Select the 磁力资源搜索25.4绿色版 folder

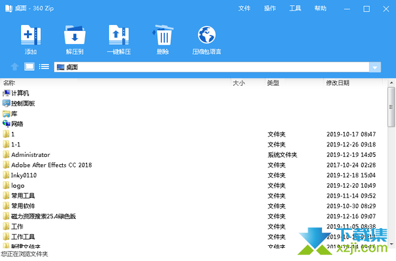point(44,216)
